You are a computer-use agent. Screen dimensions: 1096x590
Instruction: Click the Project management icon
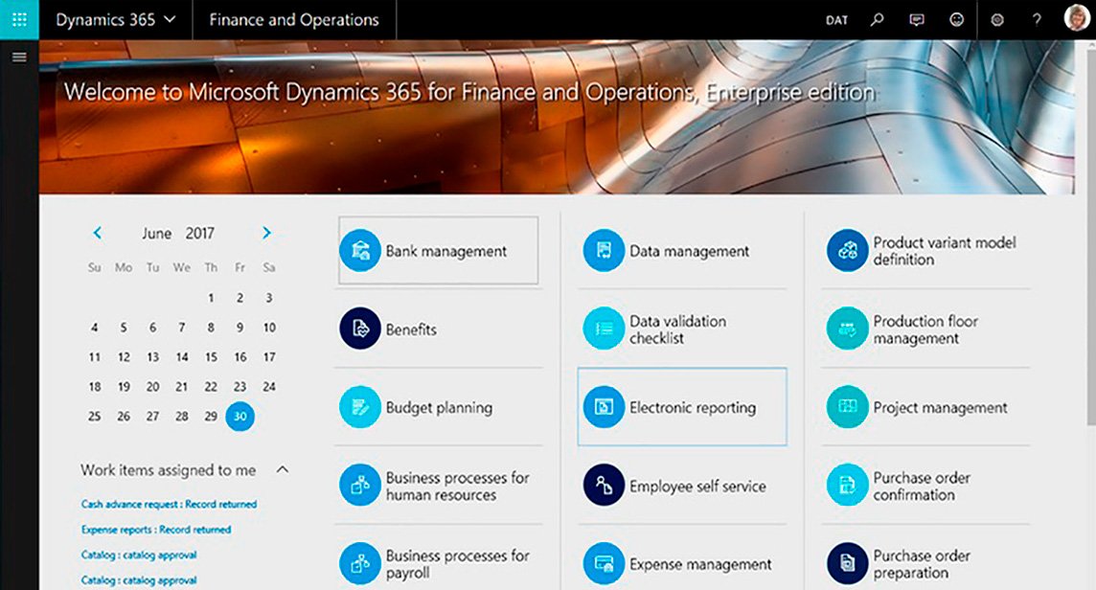(847, 407)
